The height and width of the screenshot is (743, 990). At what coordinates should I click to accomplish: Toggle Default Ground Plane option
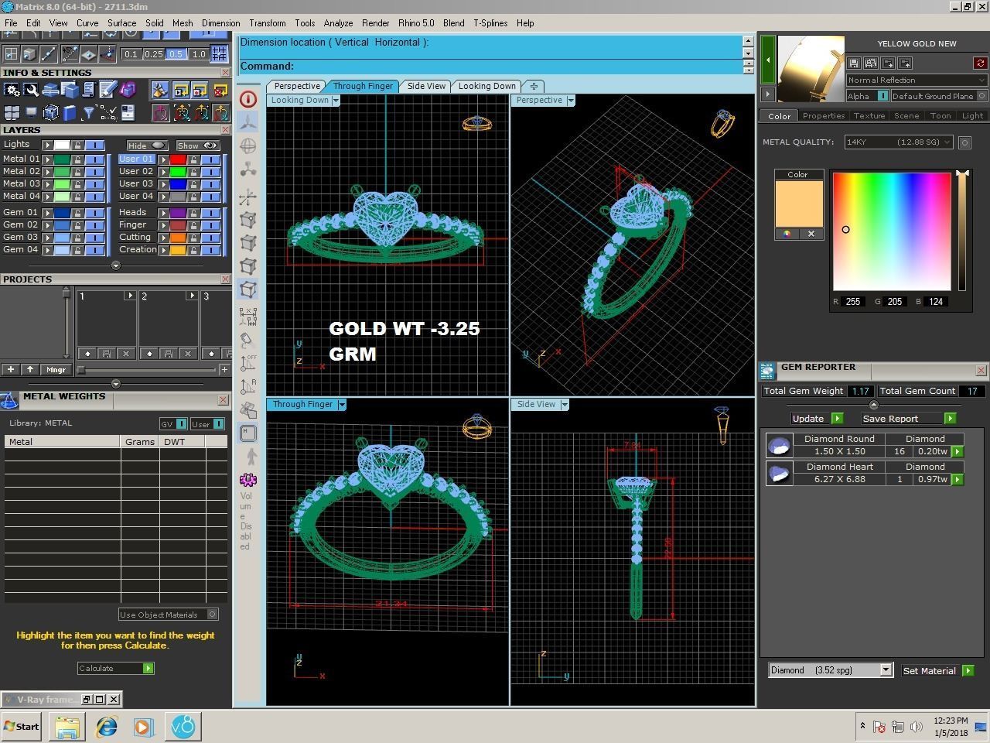pyautogui.click(x=981, y=96)
